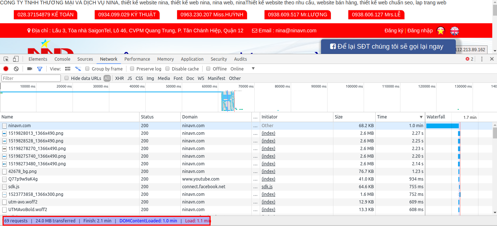Enable capture screenshots camera icon

[30, 69]
